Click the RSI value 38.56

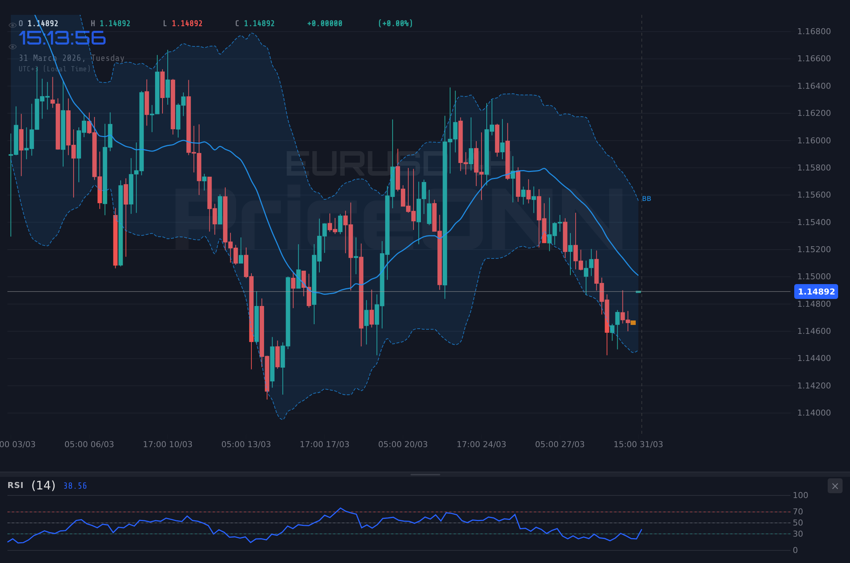coord(74,486)
